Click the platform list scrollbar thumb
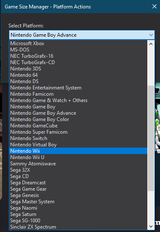Screen dimensions: 160x232 (x=151, y=138)
